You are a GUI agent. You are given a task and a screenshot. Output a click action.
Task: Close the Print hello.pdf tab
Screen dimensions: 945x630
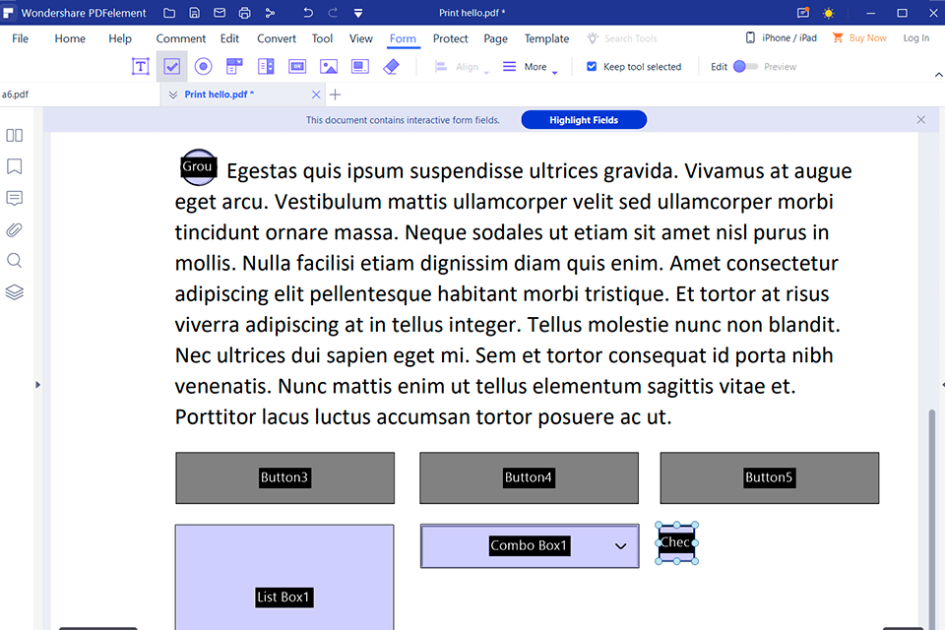(316, 94)
